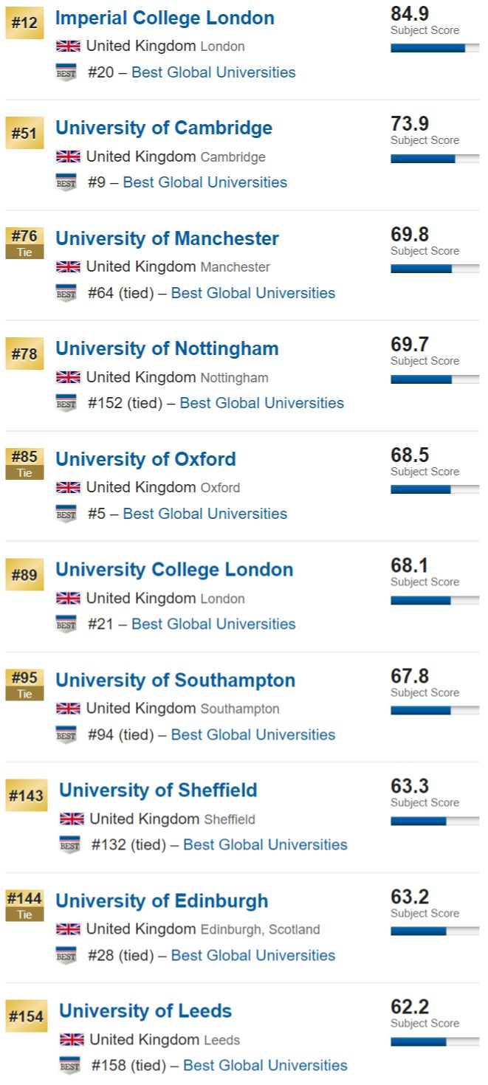Click the 84.9 subject score bar
The height and width of the screenshot is (1085, 488).
(x=435, y=48)
